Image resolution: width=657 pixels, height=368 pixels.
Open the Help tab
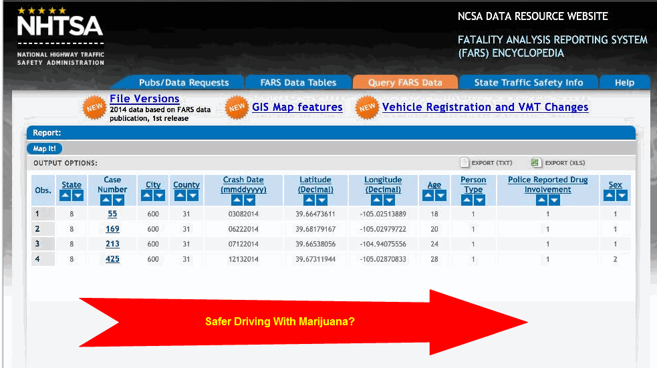pos(624,82)
